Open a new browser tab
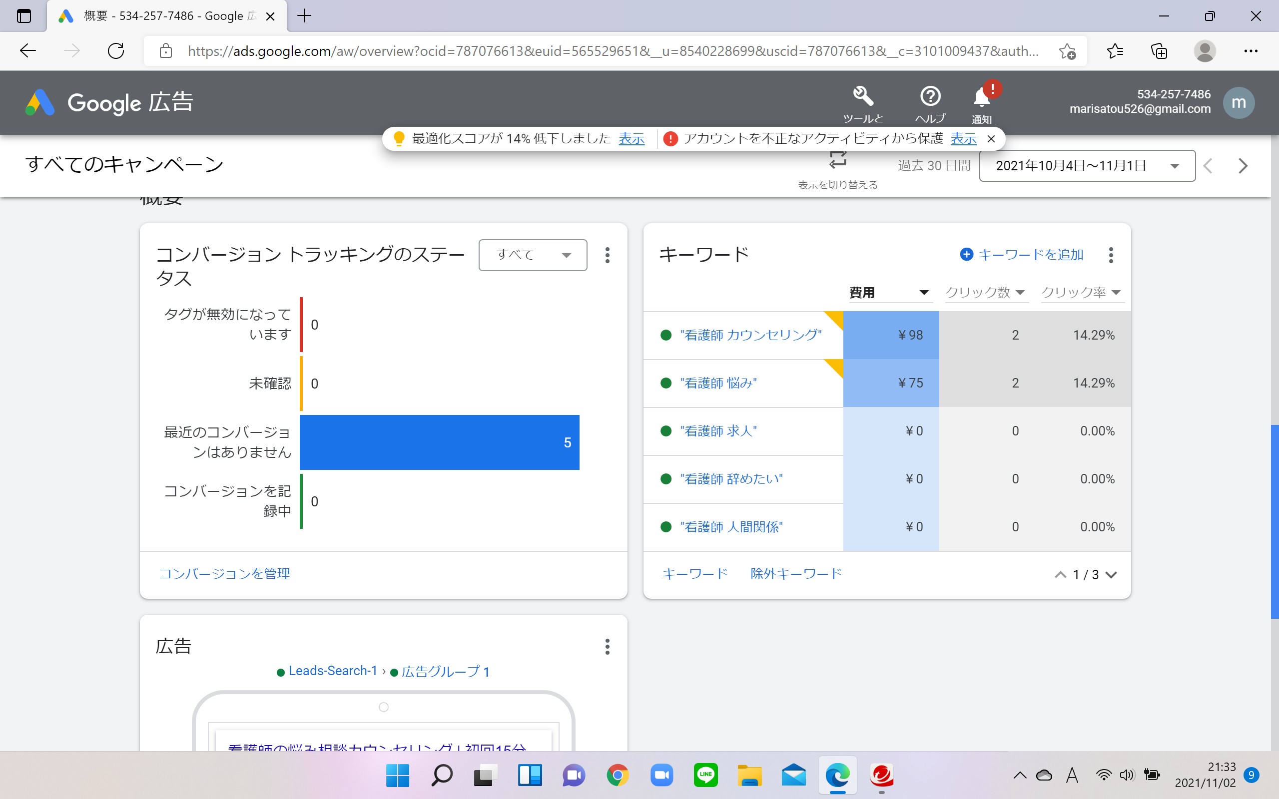The width and height of the screenshot is (1279, 799). [x=304, y=16]
